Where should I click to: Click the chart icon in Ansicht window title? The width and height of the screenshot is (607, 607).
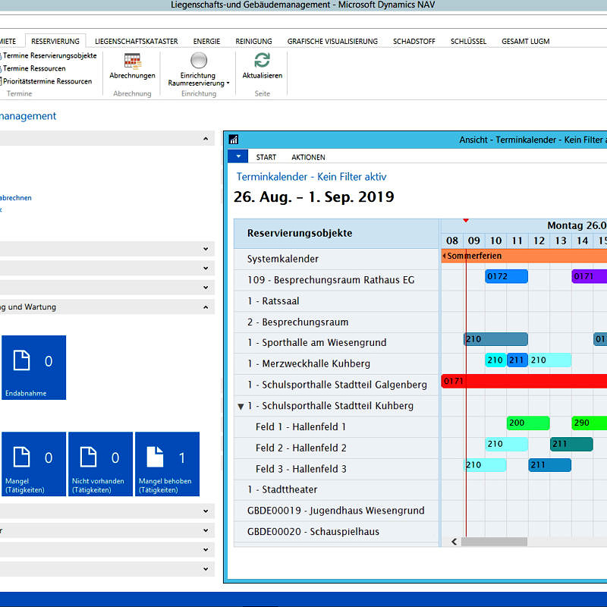pos(234,140)
